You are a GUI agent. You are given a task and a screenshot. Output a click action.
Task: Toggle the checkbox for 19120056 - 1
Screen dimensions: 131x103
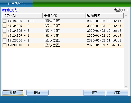4,40
